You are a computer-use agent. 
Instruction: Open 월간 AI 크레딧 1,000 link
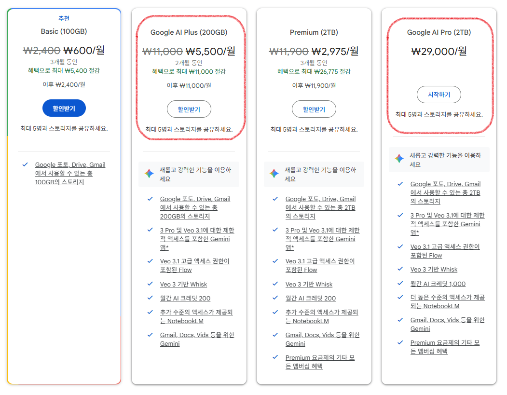438,284
